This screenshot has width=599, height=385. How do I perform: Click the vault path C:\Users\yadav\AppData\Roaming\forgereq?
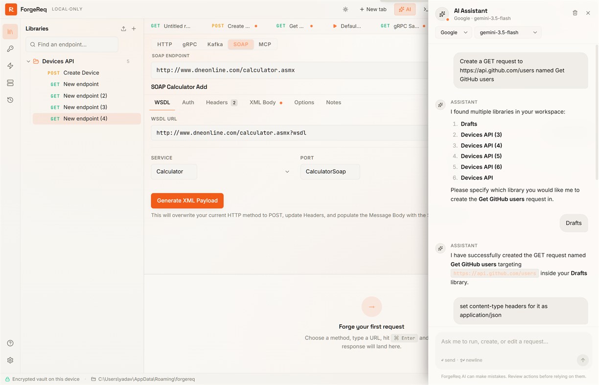pyautogui.click(x=146, y=379)
